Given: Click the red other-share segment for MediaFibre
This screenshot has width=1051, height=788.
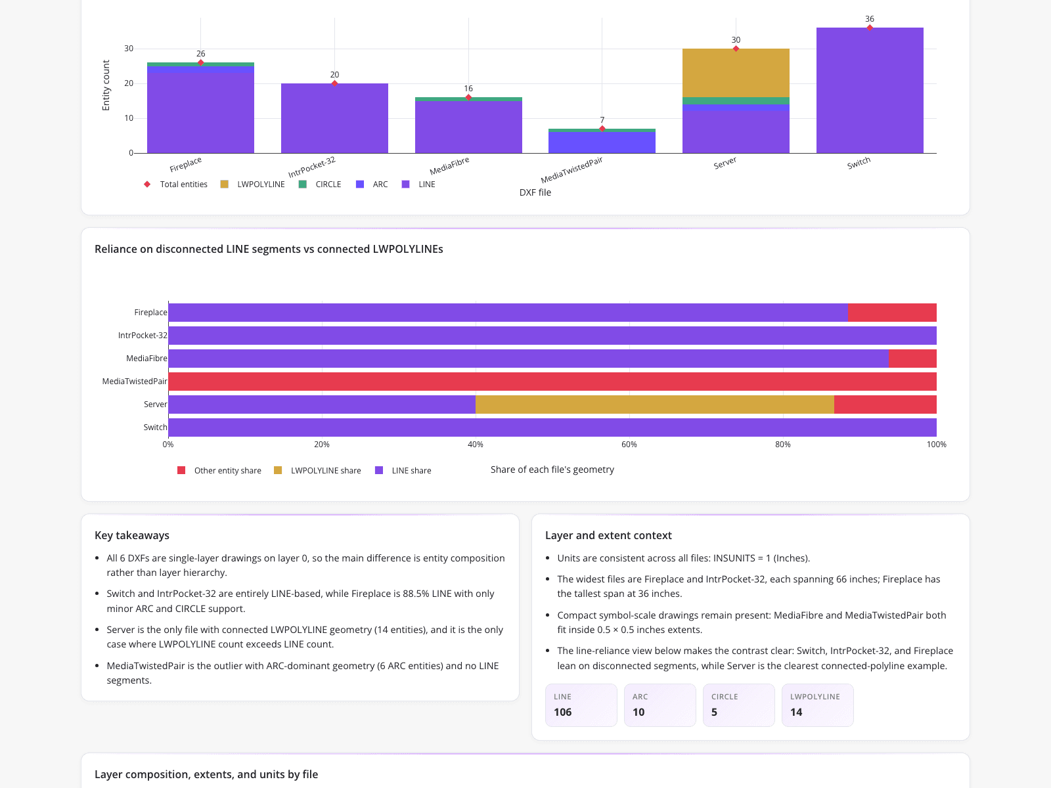Looking at the screenshot, I should pos(912,359).
